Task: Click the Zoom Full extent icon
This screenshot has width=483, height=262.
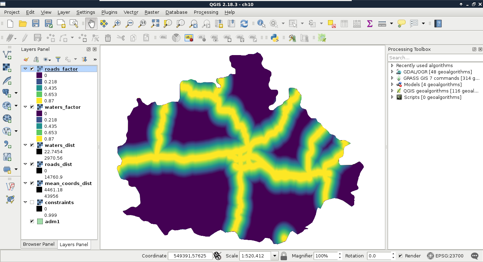Action: coord(155,24)
